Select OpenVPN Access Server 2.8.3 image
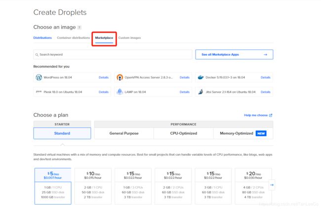Image resolution: width=321 pixels, height=209 pixels. click(153, 77)
